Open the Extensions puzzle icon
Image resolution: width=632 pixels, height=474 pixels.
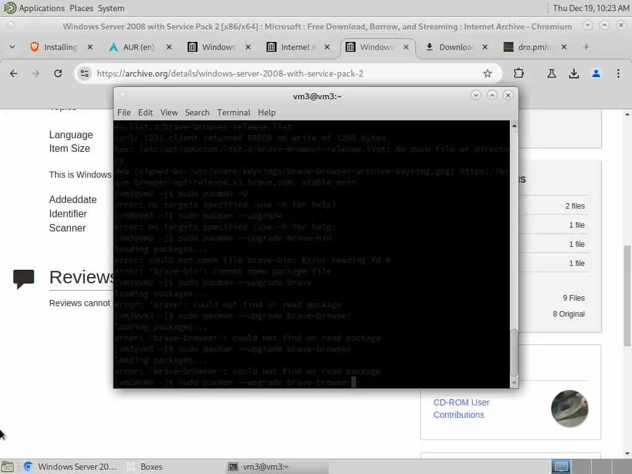point(518,73)
